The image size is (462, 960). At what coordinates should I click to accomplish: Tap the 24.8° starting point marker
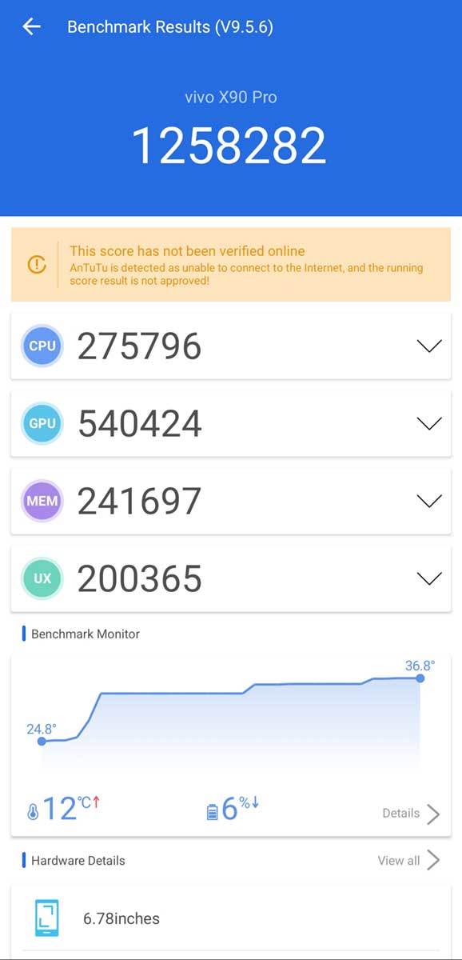[42, 742]
